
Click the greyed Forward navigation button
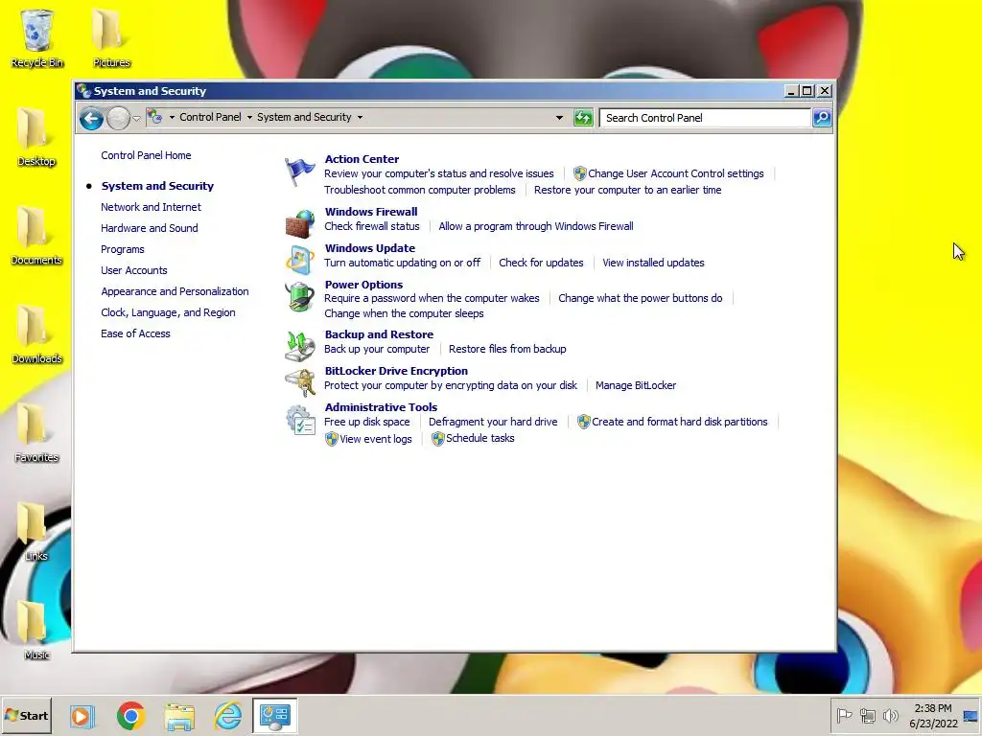(x=118, y=118)
